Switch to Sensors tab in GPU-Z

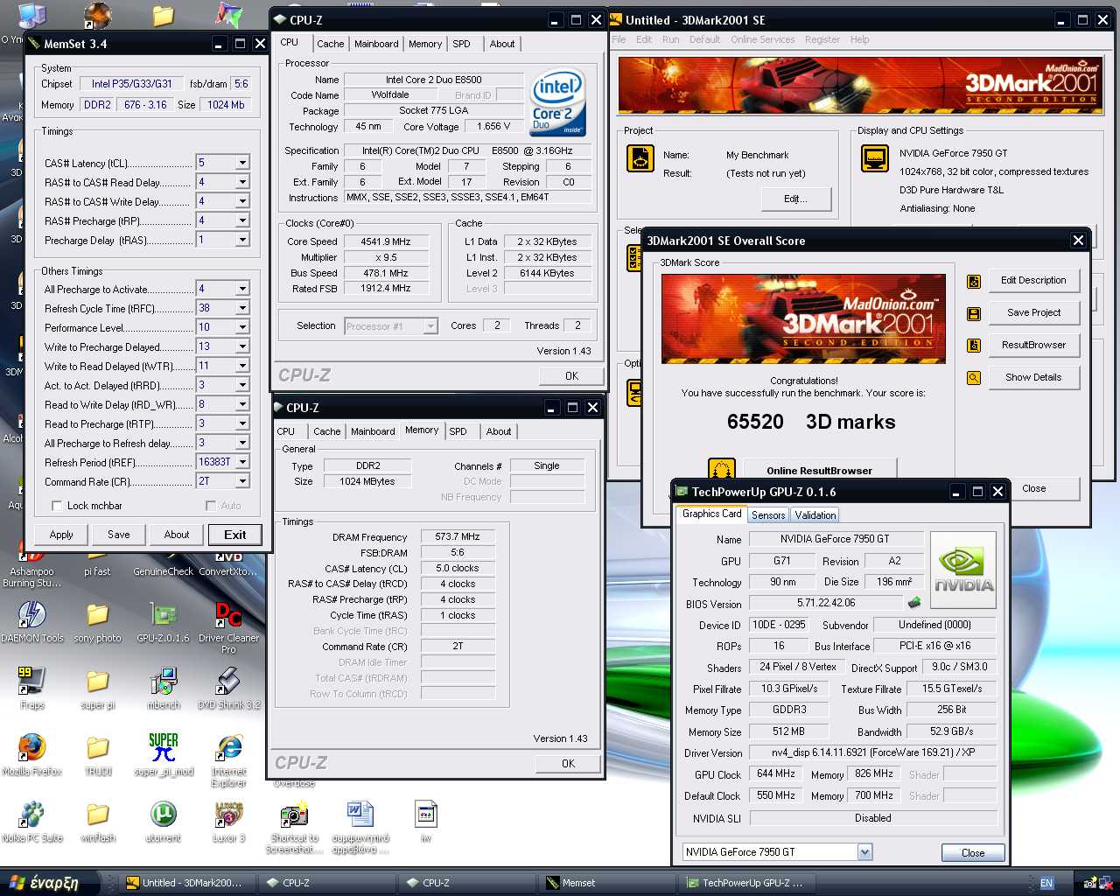point(768,515)
